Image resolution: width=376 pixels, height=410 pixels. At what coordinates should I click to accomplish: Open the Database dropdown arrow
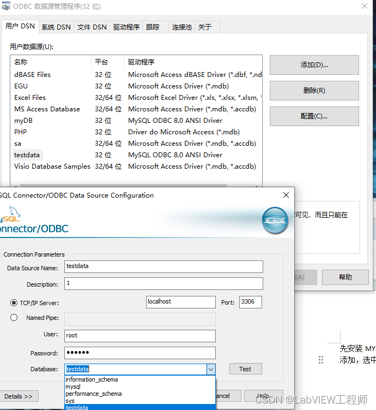(x=211, y=369)
